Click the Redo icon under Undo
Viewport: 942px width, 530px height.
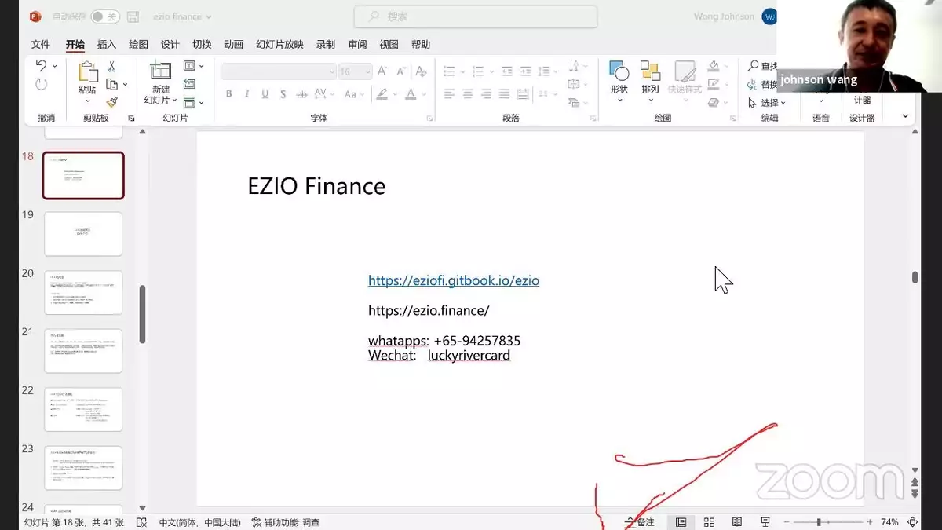pyautogui.click(x=41, y=84)
